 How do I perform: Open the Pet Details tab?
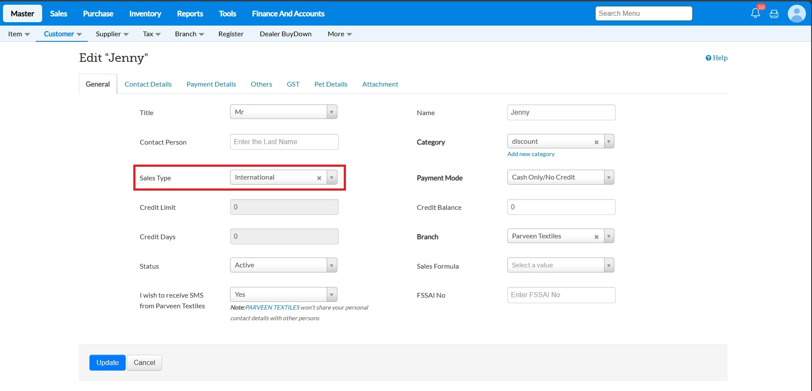[331, 84]
